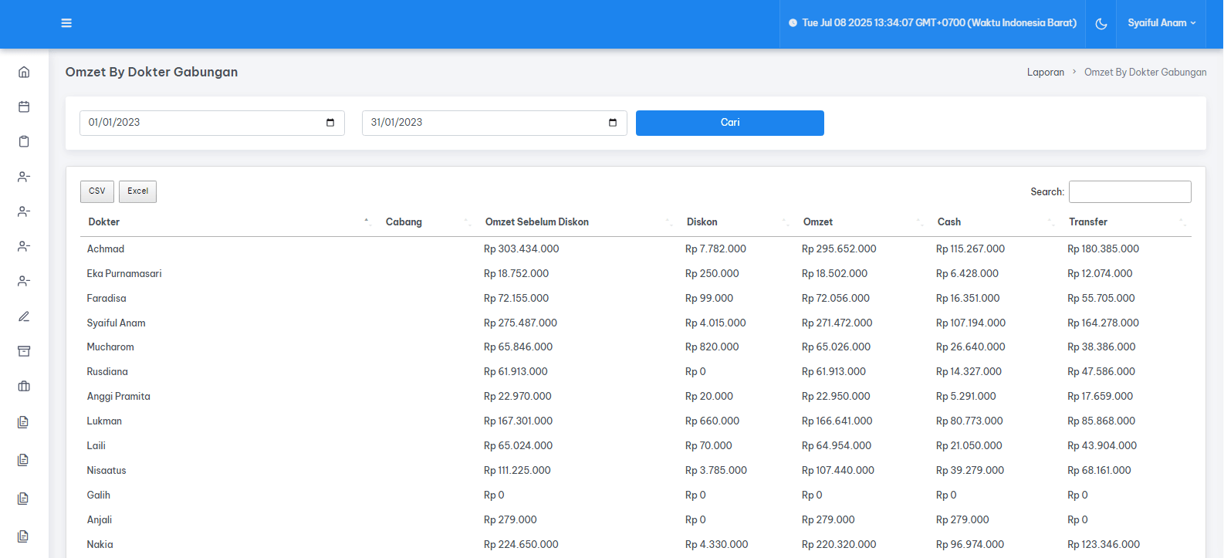Switch to dark mode with the moon icon
Viewport: 1224px width, 558px height.
click(x=1101, y=24)
